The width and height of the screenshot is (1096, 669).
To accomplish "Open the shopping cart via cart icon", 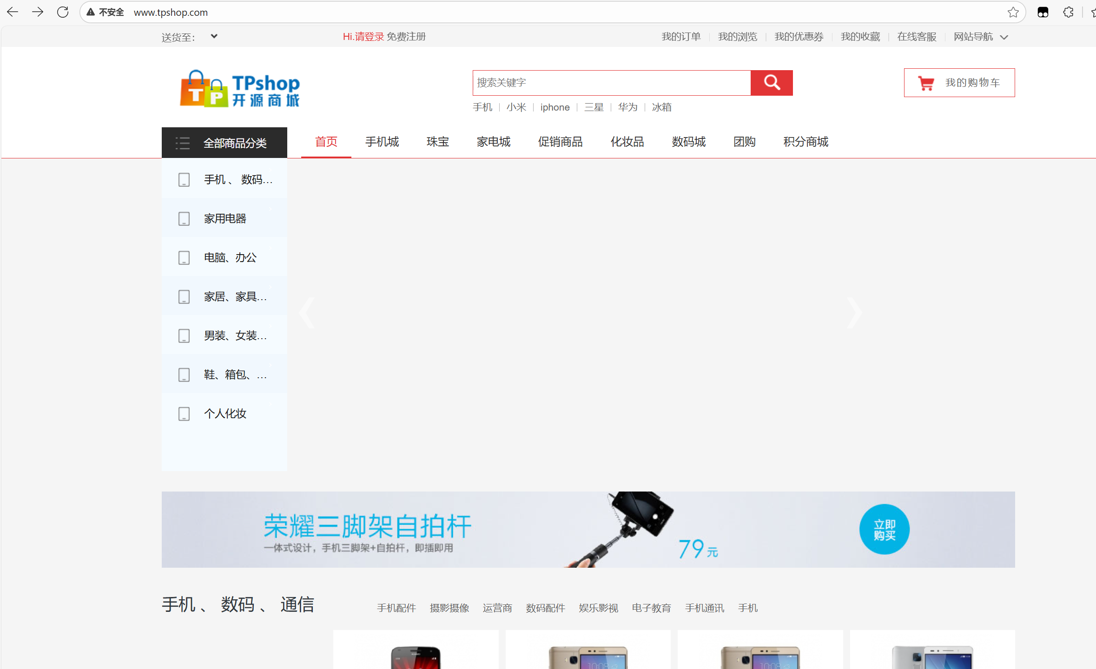I will (x=926, y=83).
